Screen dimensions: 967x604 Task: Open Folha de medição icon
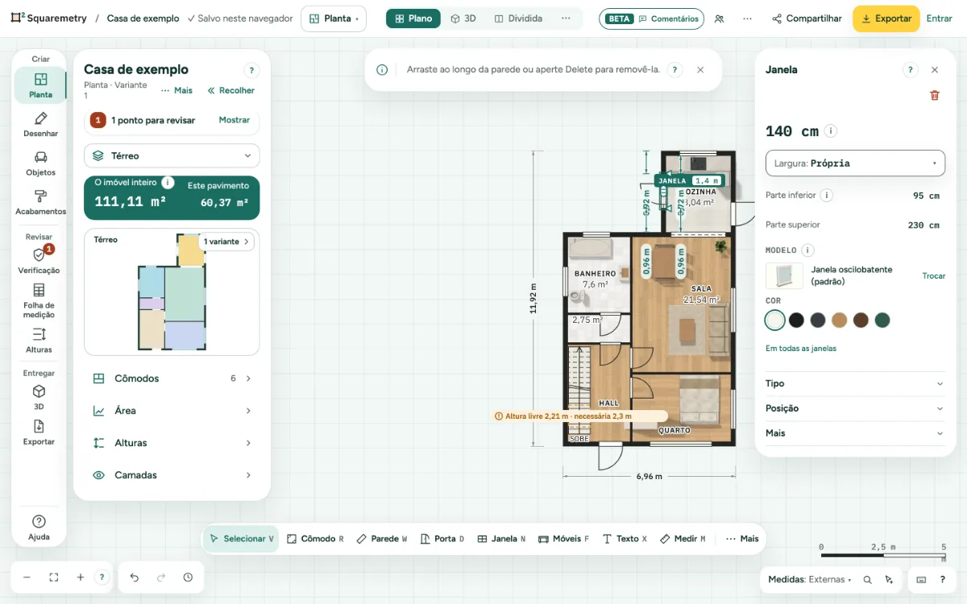pyautogui.click(x=39, y=300)
